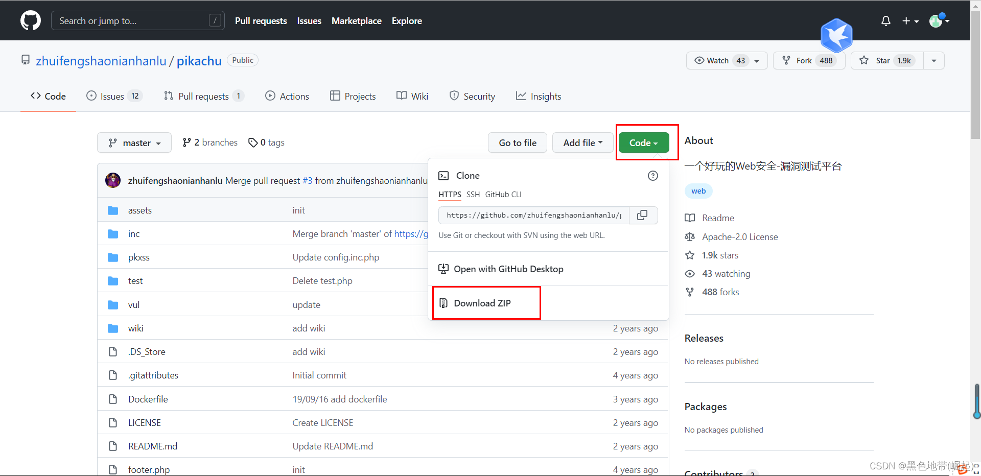Open the GitHub home logo
This screenshot has height=476, width=981.
[31, 20]
